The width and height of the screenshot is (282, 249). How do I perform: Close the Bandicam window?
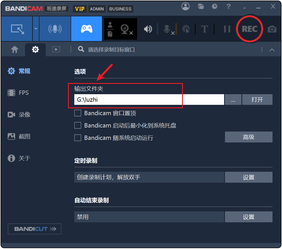coord(273,6)
